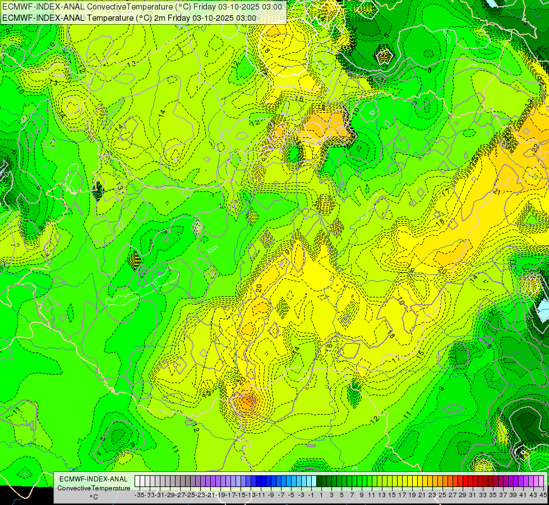Image resolution: width=549 pixels, height=505 pixels.
Task: Click the red 29°C legend swatch
Action: 460,481
